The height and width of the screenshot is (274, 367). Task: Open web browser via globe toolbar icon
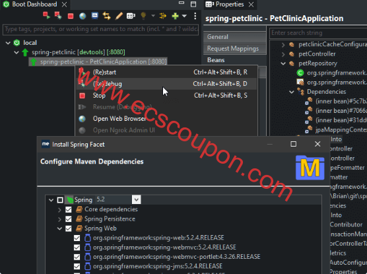coord(83,16)
